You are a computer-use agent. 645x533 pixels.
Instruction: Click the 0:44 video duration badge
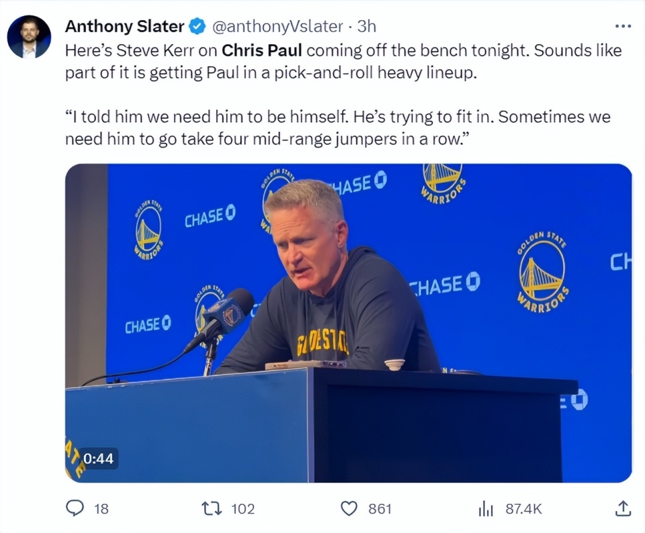pyautogui.click(x=98, y=459)
